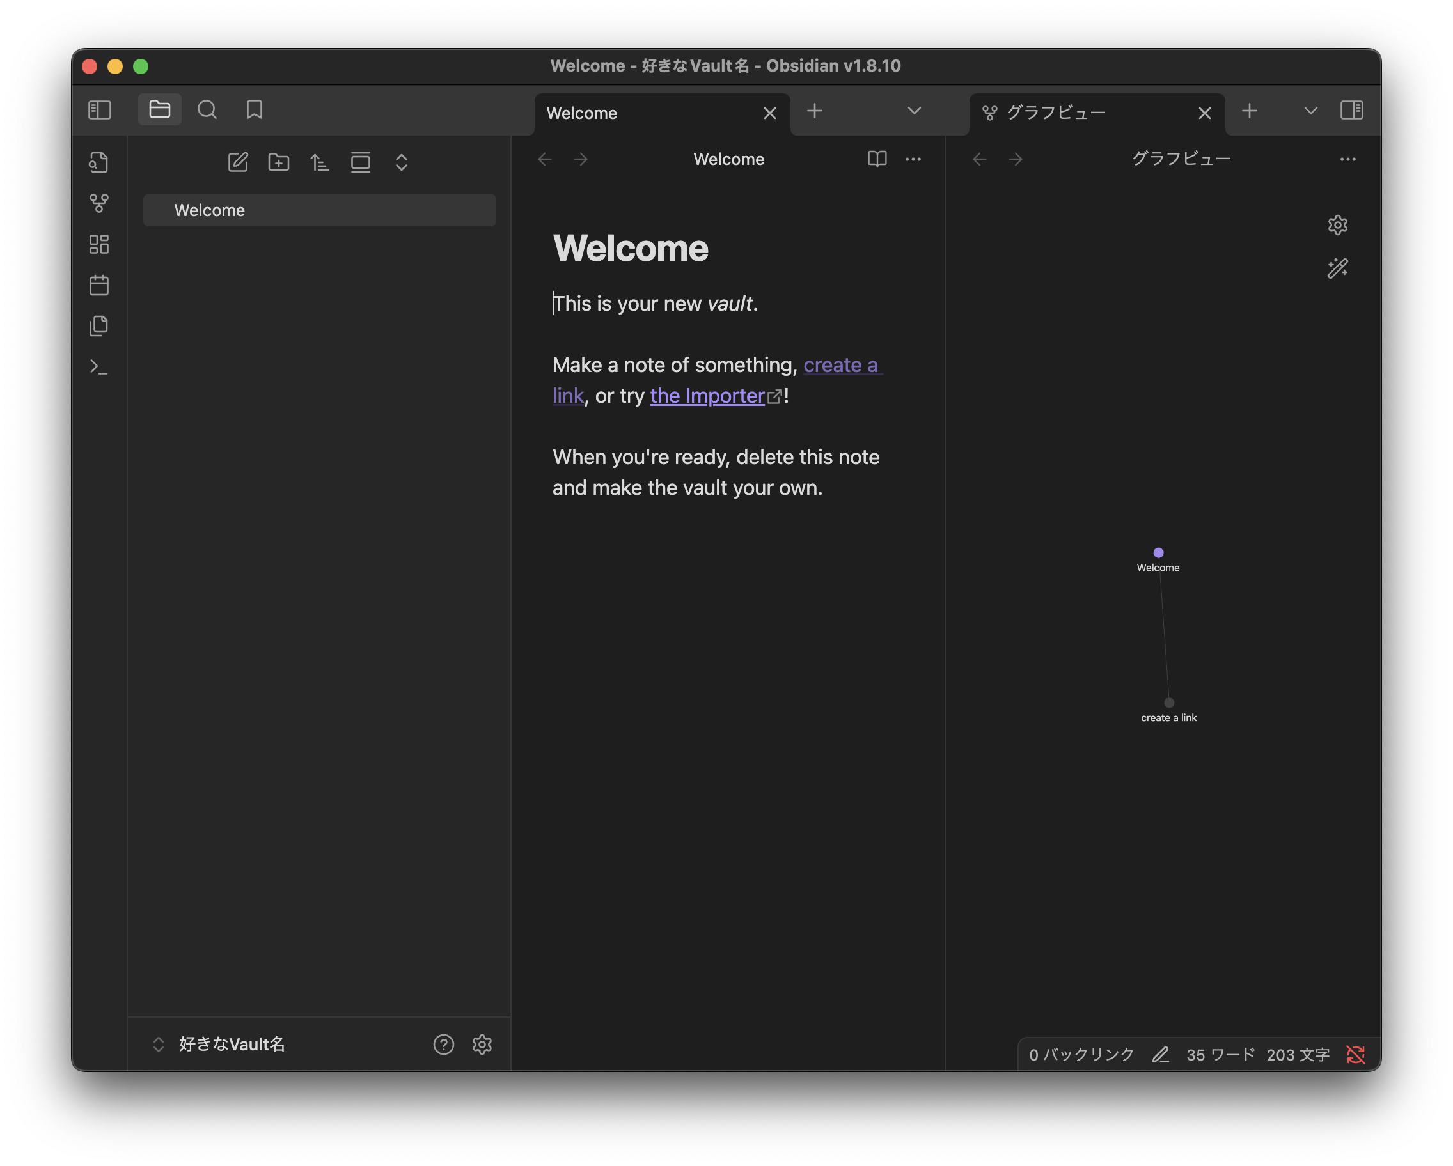1453x1166 pixels.
Task: Open graph settings gear icon
Action: coord(1337,225)
